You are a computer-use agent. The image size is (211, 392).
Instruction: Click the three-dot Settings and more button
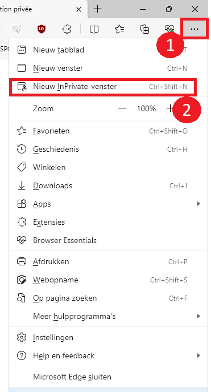click(x=195, y=29)
